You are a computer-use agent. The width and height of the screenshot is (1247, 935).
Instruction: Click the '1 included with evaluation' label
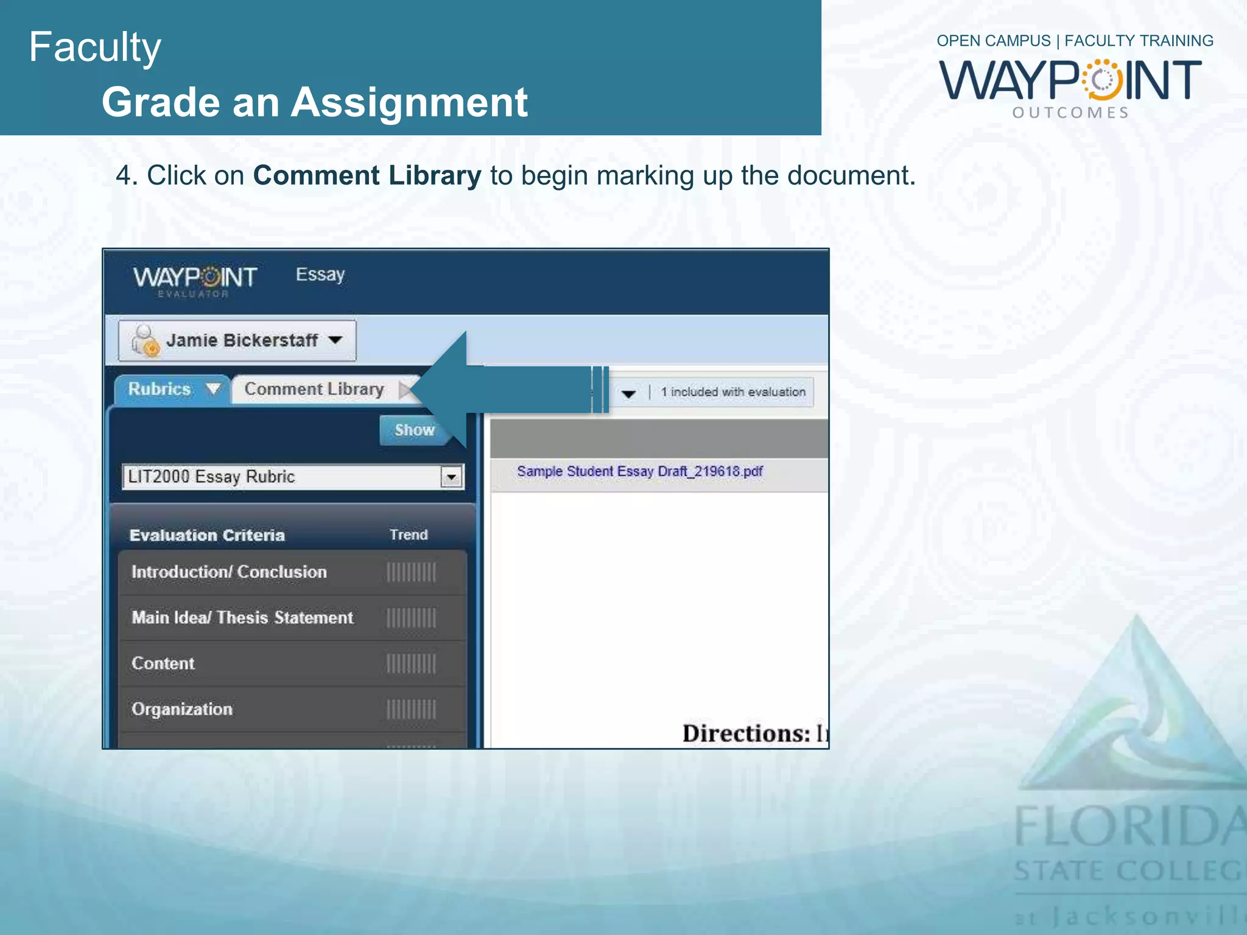733,392
